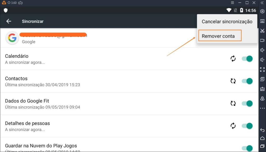Viewport: 266px width, 152px height.
Task: Click the Contactos row label
Action: (16, 78)
